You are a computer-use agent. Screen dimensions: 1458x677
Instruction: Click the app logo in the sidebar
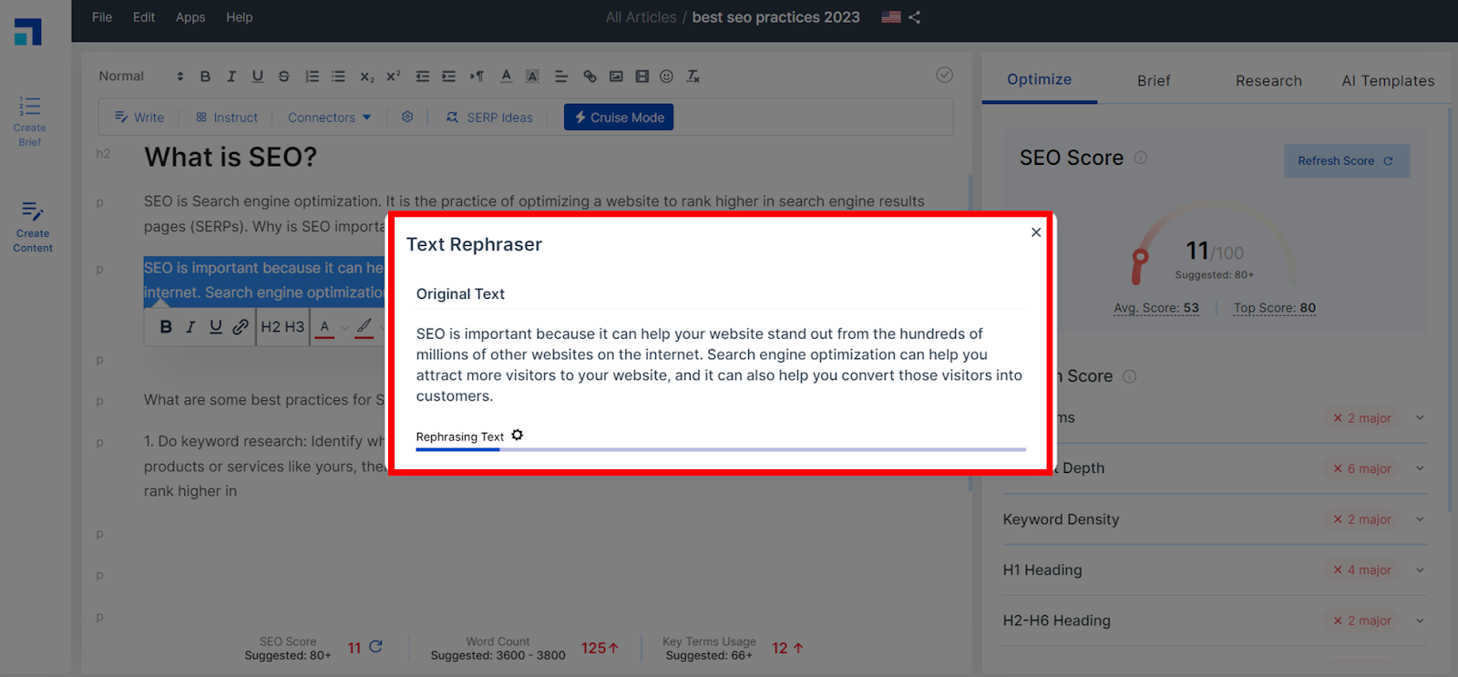pos(28,32)
